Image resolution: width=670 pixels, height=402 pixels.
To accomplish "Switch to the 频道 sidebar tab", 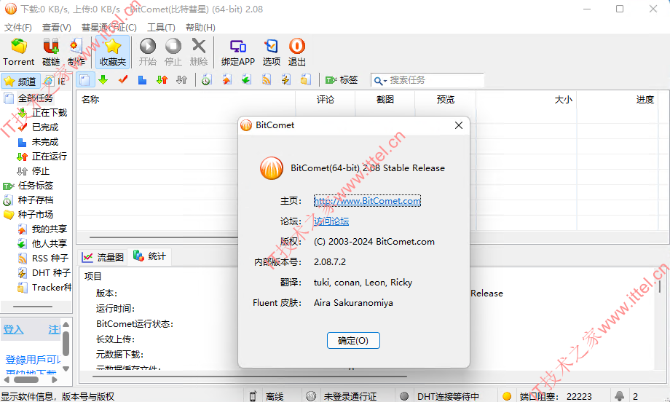I will [20, 81].
